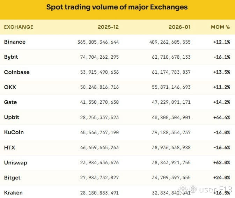Click the Spot trading volume title
Viewport: 235px width, 198px height.
[117, 7]
